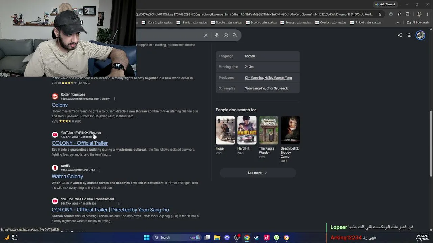Open uTorrent from taskbar
Image resolution: width=433 pixels, height=243 pixels.
tap(276, 238)
